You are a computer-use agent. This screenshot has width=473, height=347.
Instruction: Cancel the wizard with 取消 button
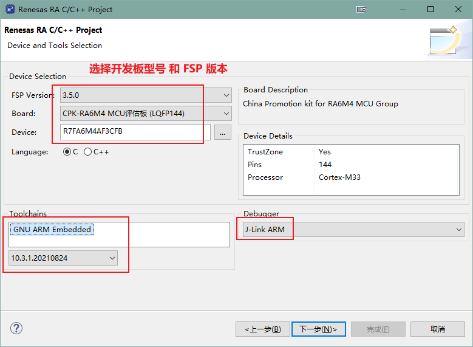point(437,329)
